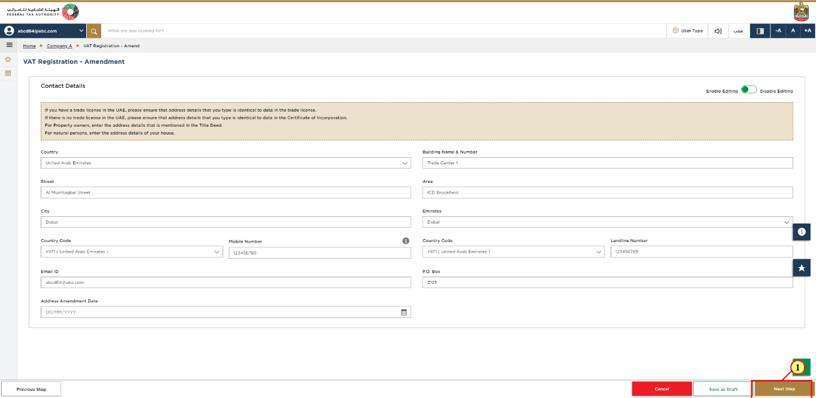
Task: Click the Address Amendment Date field
Action: tap(226, 312)
